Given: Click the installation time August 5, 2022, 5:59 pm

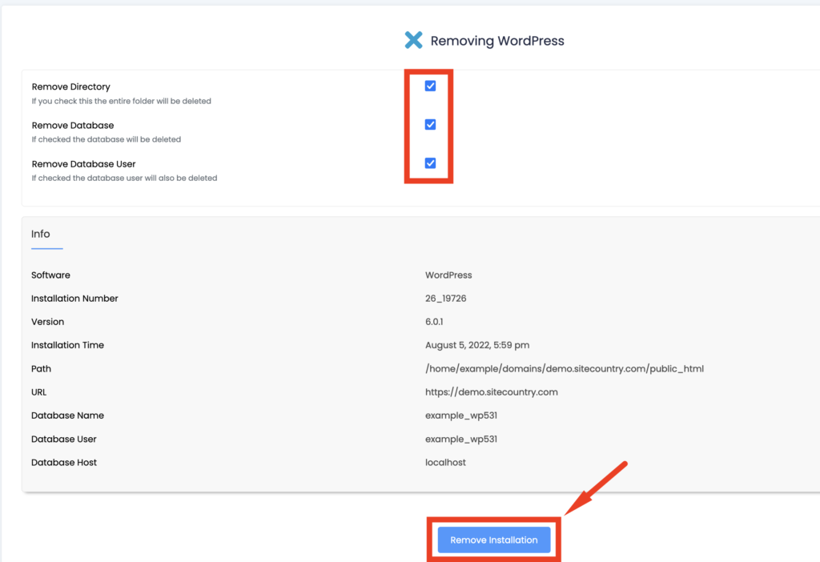Looking at the screenshot, I should (x=477, y=345).
